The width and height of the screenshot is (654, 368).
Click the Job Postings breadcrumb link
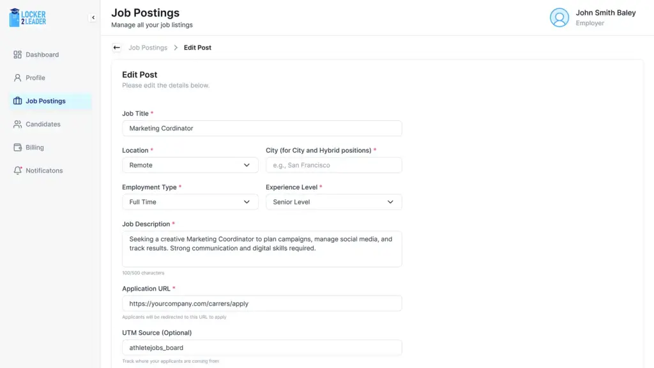148,48
